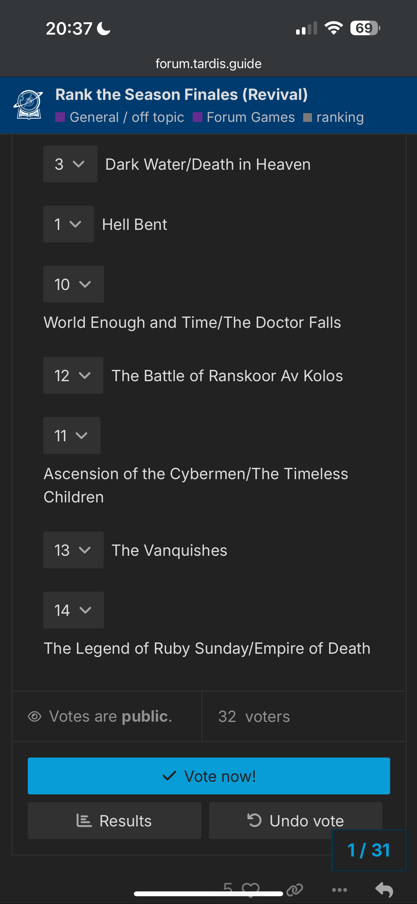Tap the battery indicator showing 69
The width and height of the screenshot is (417, 904).
(365, 28)
